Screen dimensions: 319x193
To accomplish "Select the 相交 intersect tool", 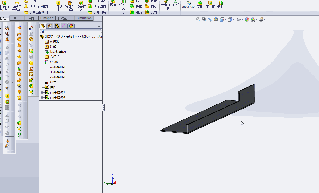I will point(151,7).
